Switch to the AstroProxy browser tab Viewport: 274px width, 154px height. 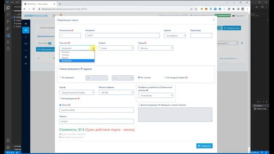[39, 4]
